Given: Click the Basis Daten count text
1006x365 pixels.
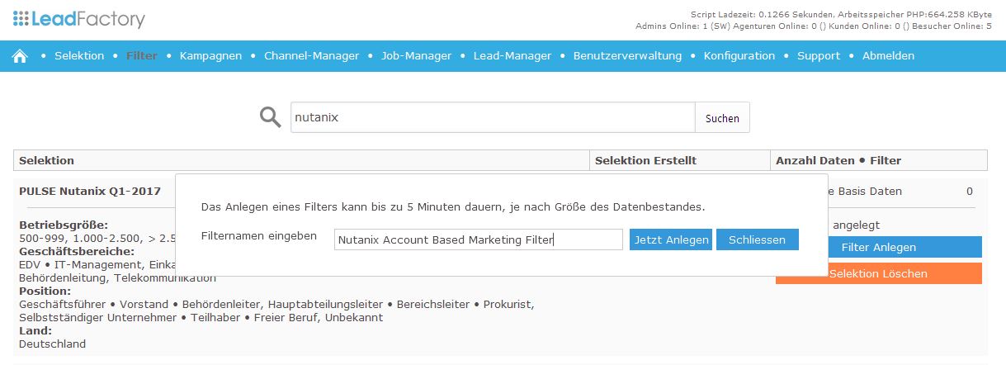Looking at the screenshot, I should click(865, 192).
